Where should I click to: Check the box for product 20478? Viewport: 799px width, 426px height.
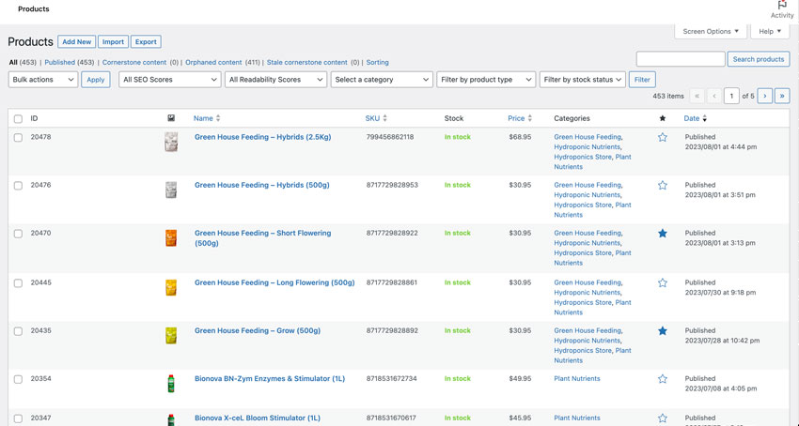click(19, 137)
